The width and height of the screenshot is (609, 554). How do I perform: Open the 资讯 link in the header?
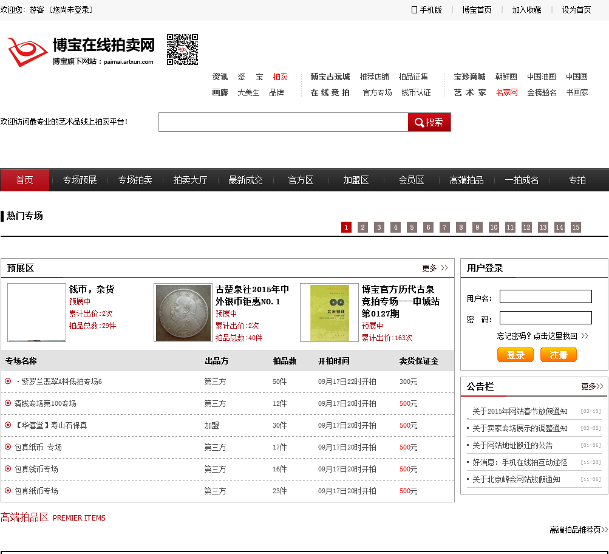220,77
